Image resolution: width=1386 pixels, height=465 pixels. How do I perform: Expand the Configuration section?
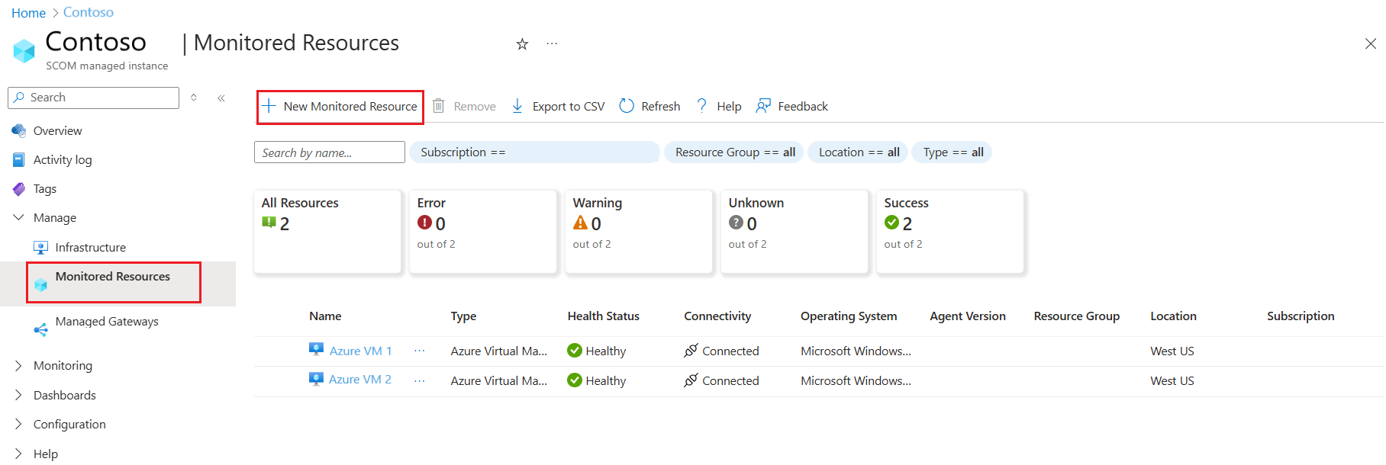pyautogui.click(x=19, y=425)
